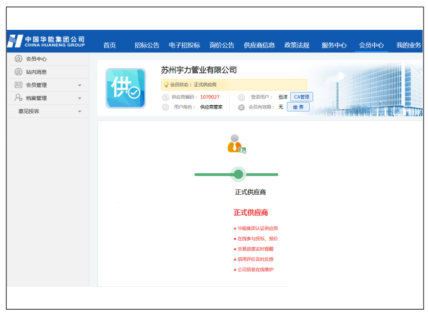Click the 华能集团认证供应商 bullet item

[256, 228]
